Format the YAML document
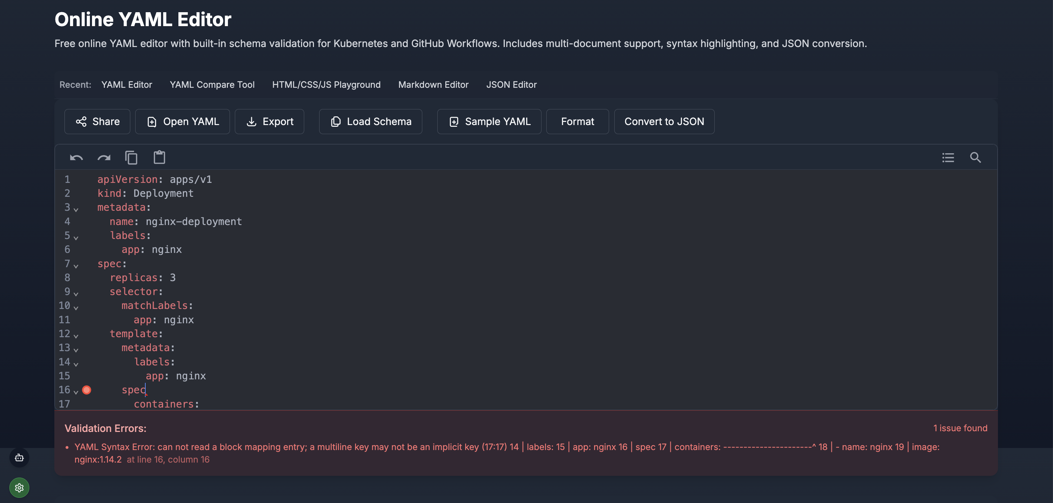Screen dimensions: 1053x503 [577, 121]
